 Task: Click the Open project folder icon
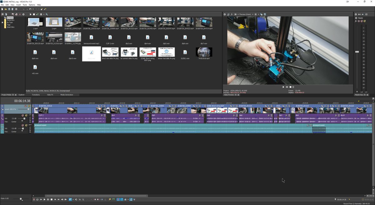[x=6, y=9]
